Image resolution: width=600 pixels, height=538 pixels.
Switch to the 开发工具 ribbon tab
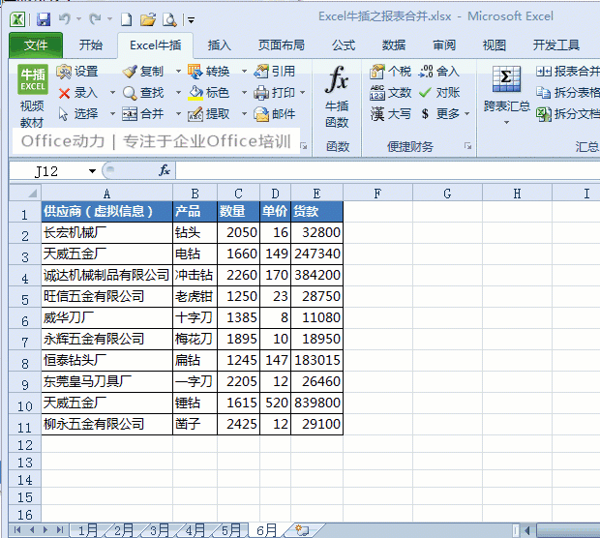556,45
